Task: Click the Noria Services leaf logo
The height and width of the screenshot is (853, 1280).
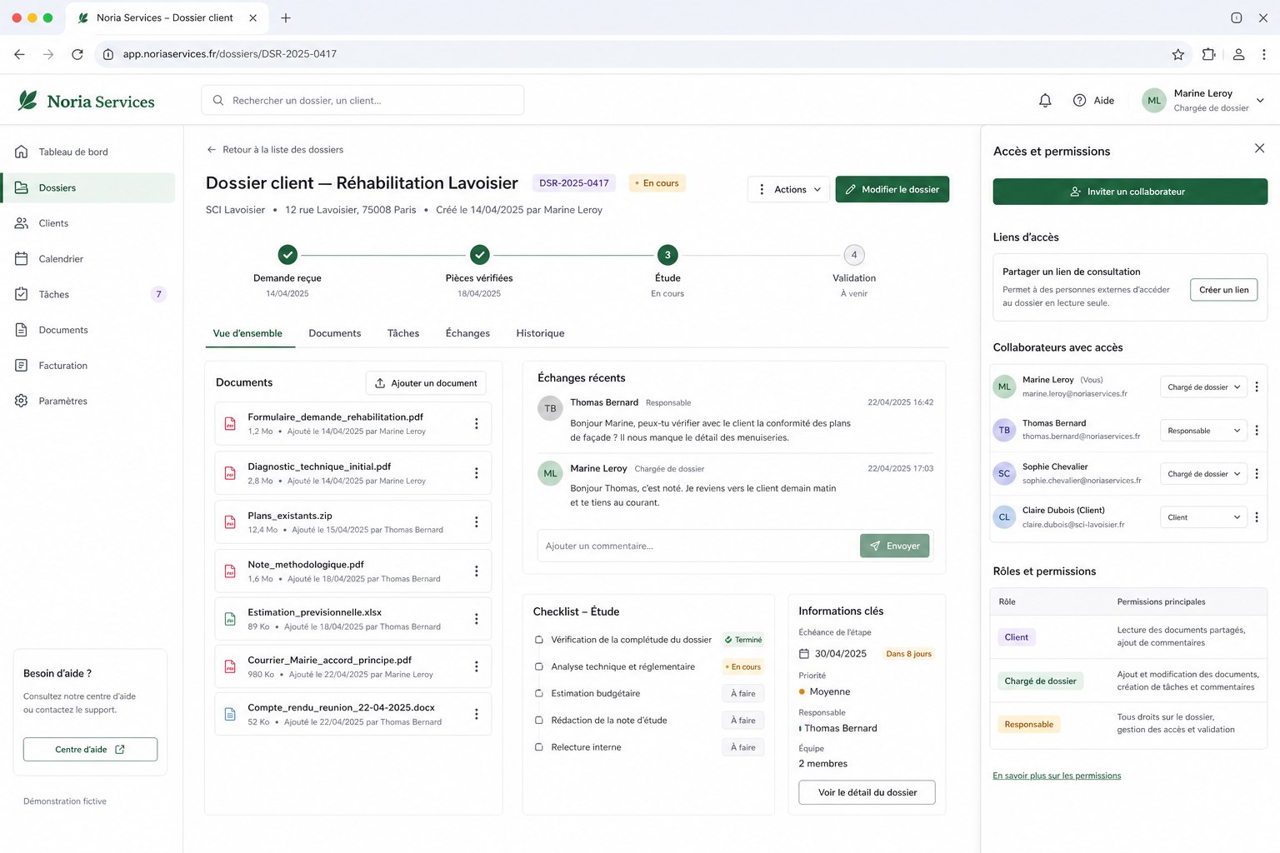Action: pos(27,101)
